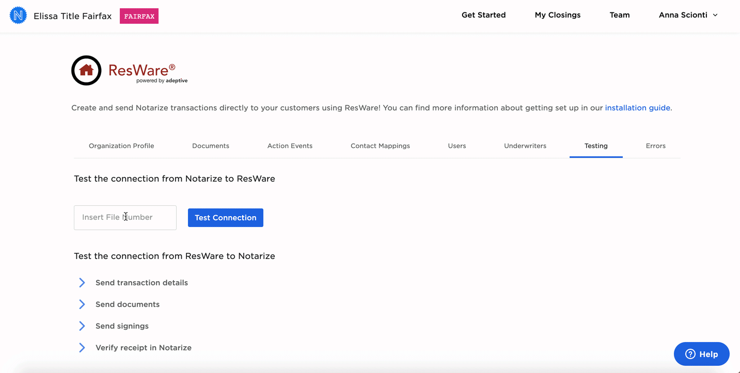Open Team page
This screenshot has height=373, width=740.
[x=620, y=15]
